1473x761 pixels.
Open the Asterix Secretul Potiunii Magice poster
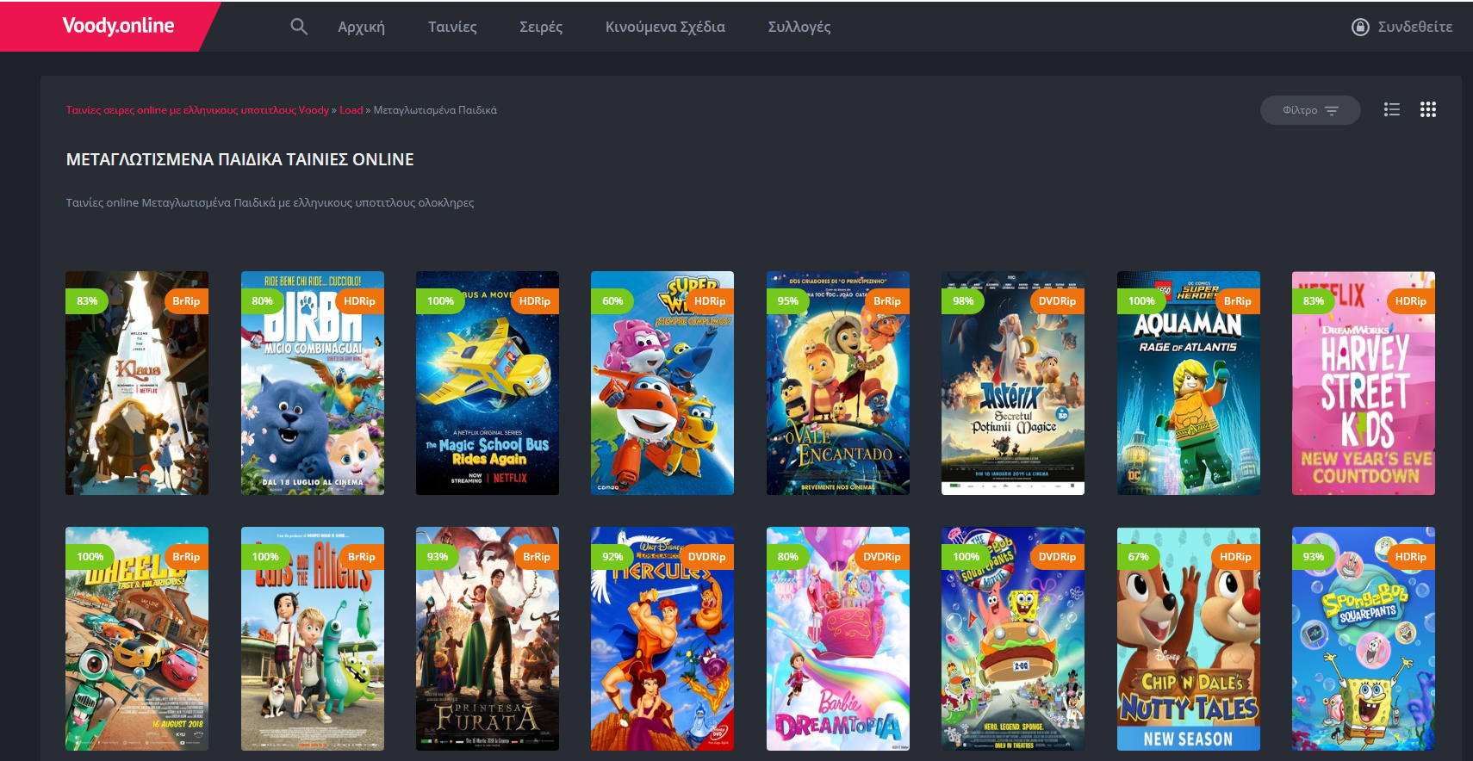(x=1013, y=383)
